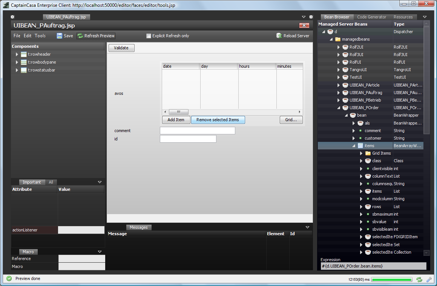
Task: Switch to the All attributes tab
Action: [x=51, y=182]
